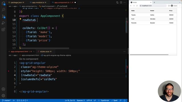
Task: Select the Toyota cell in grid
Action: (x=133, y=15)
